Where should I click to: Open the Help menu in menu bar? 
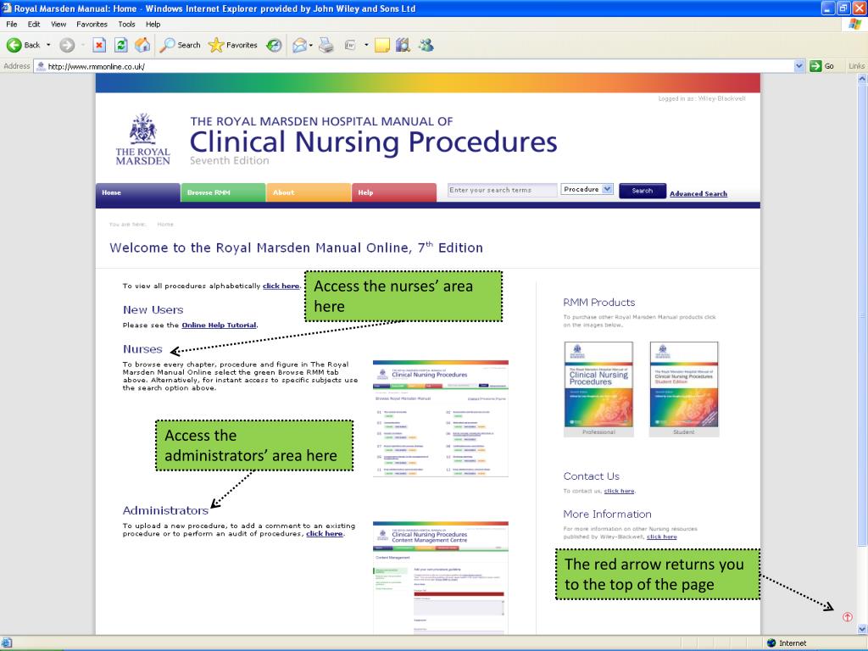click(x=153, y=24)
